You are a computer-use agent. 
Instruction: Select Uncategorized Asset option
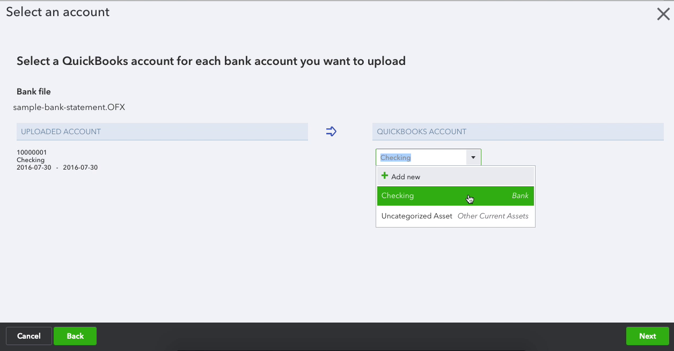[x=456, y=216]
